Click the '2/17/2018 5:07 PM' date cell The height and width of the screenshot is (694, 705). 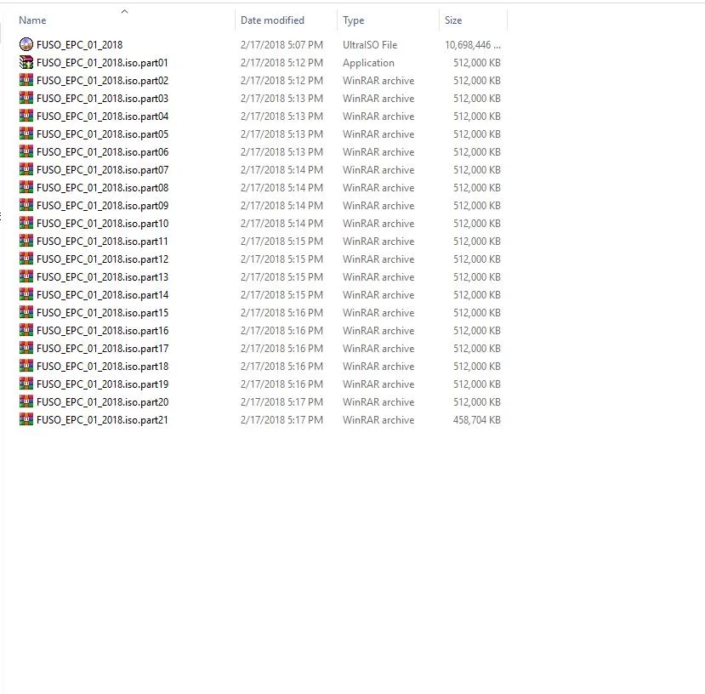coord(281,45)
